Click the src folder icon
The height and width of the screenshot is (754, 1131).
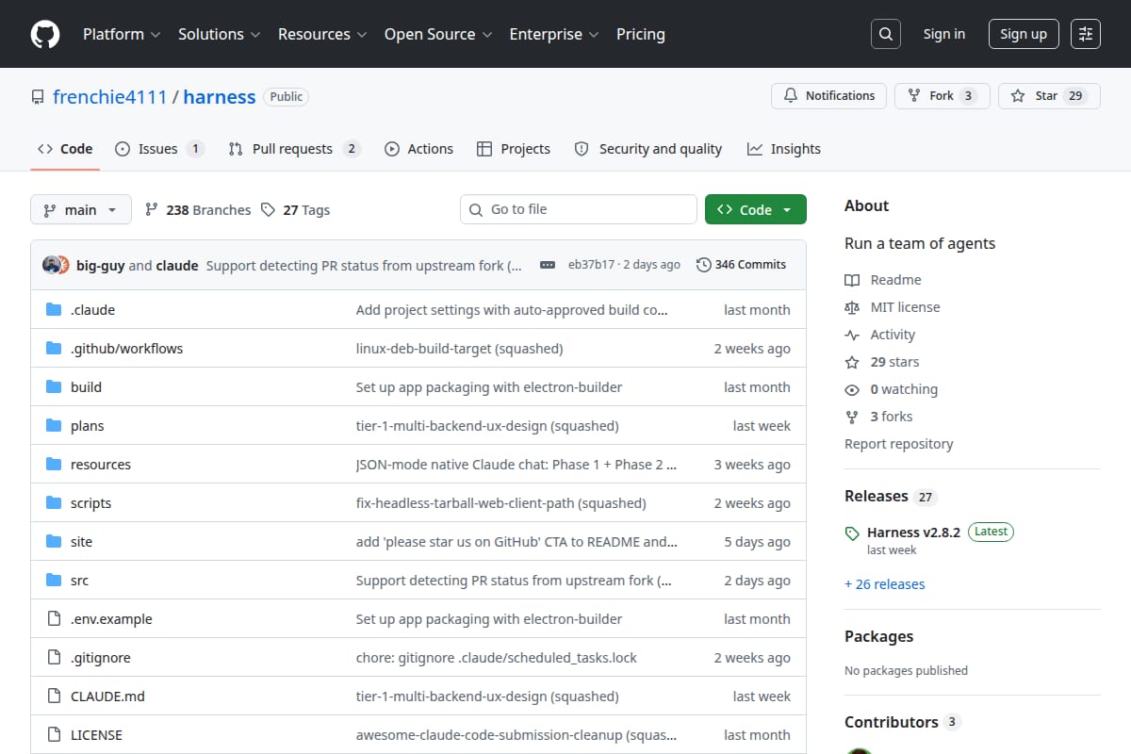pyautogui.click(x=54, y=580)
